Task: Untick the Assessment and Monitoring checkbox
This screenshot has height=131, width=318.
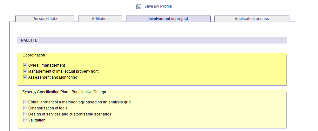Action: [x=25, y=77]
